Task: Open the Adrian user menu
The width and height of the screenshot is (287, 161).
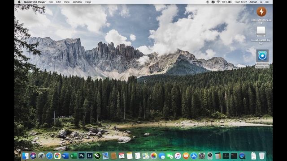Action: tap(253, 2)
